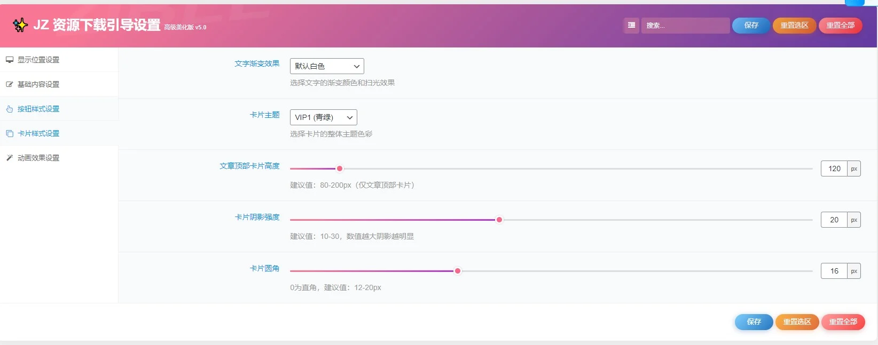Image resolution: width=878 pixels, height=345 pixels.
Task: Click the bottom 保存 button
Action: 754,322
